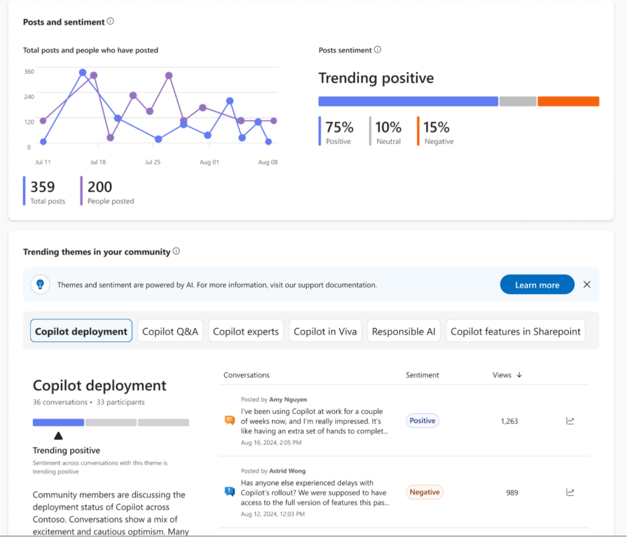The image size is (627, 537).
Task: Click the Positive sentiment badge
Action: click(x=422, y=420)
